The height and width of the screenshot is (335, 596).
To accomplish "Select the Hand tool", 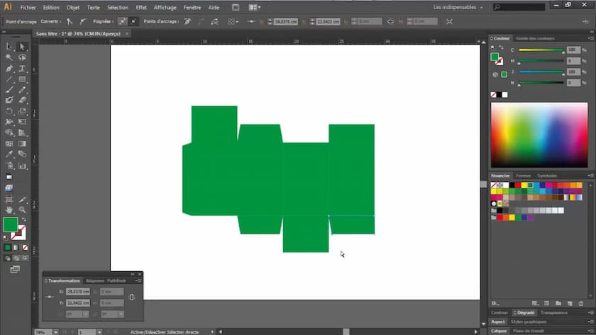I will [x=9, y=210].
